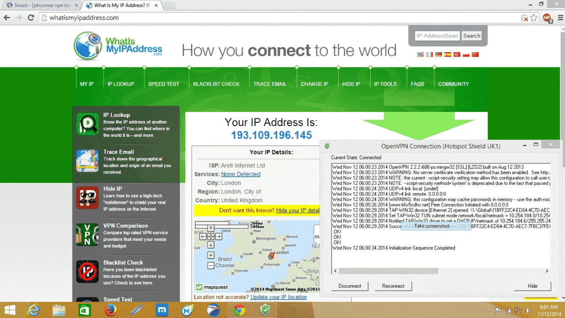Select the German flag language icon
565x318 pixels.
(x=439, y=55)
